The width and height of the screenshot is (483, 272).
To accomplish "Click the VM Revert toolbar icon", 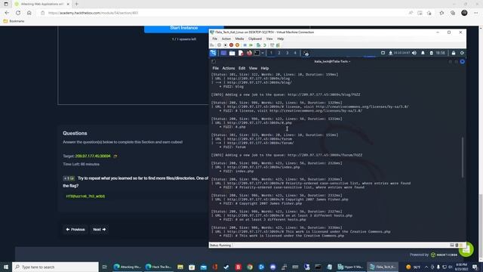I will click(x=265, y=45).
